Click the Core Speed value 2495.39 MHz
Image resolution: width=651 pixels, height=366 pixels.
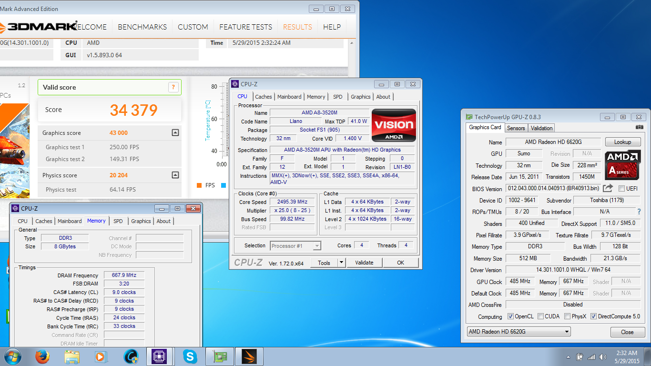293,202
